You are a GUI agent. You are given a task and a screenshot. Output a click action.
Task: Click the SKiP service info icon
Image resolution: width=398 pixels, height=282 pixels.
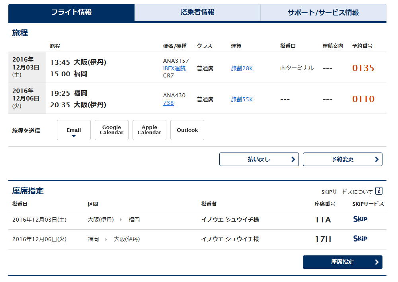coord(379,191)
